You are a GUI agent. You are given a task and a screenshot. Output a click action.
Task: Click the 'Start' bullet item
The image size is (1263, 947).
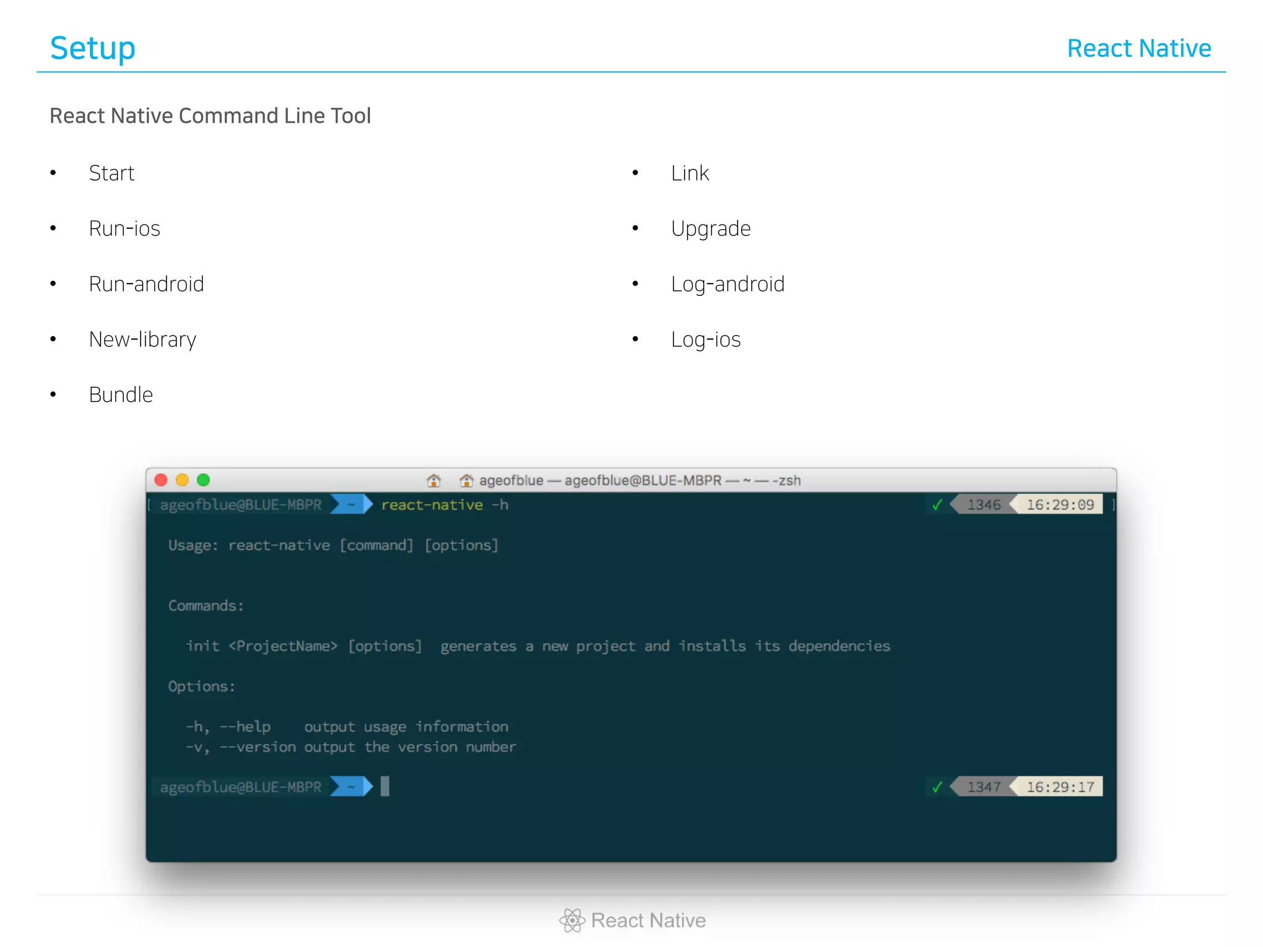[x=112, y=173]
